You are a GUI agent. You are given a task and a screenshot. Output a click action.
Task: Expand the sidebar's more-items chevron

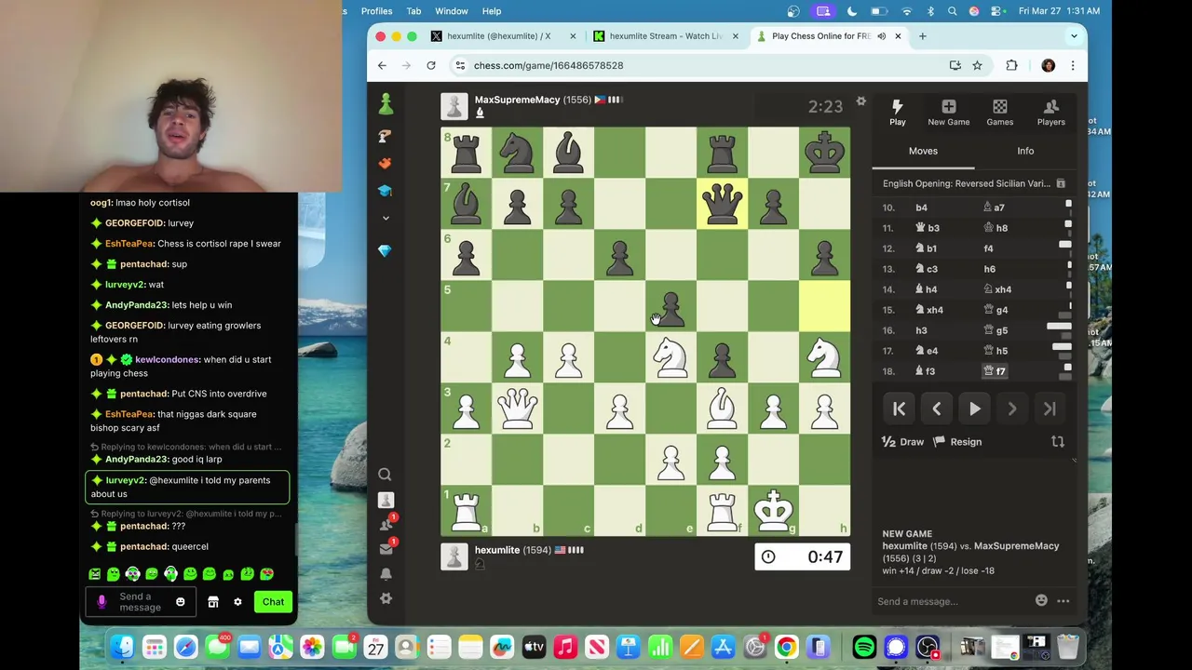tap(386, 218)
